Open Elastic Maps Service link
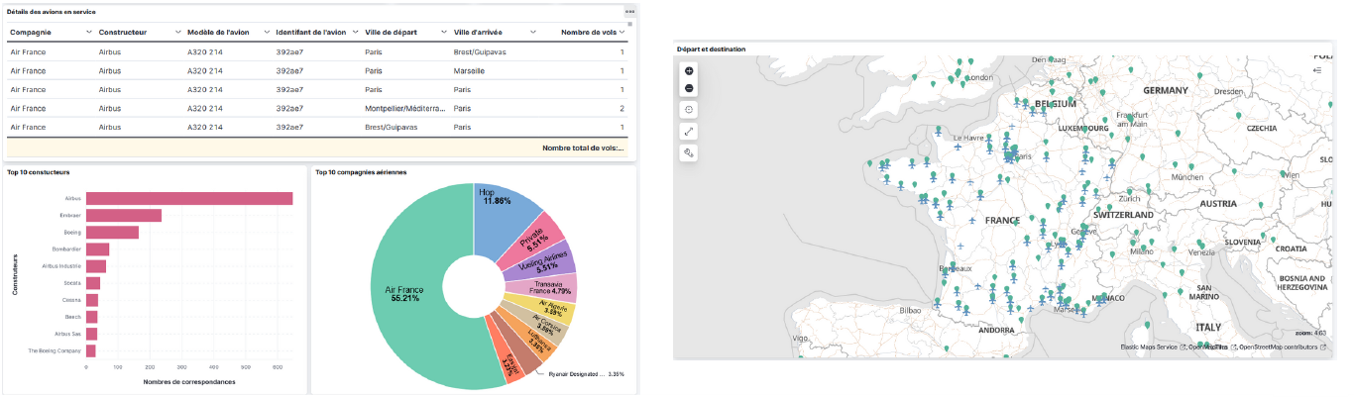The image size is (1354, 397). [x=1149, y=347]
